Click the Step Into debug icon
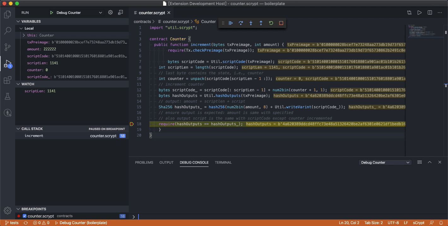 [251, 23]
